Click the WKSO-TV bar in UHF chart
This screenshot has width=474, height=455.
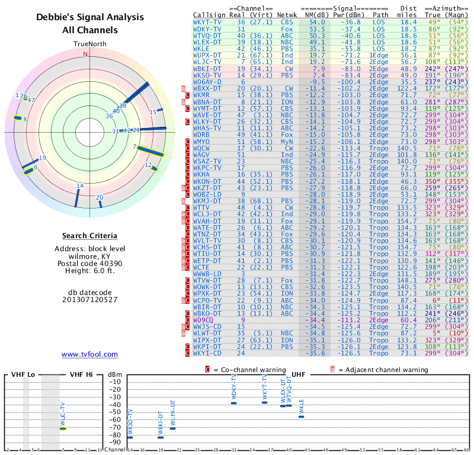pyautogui.click(x=130, y=437)
